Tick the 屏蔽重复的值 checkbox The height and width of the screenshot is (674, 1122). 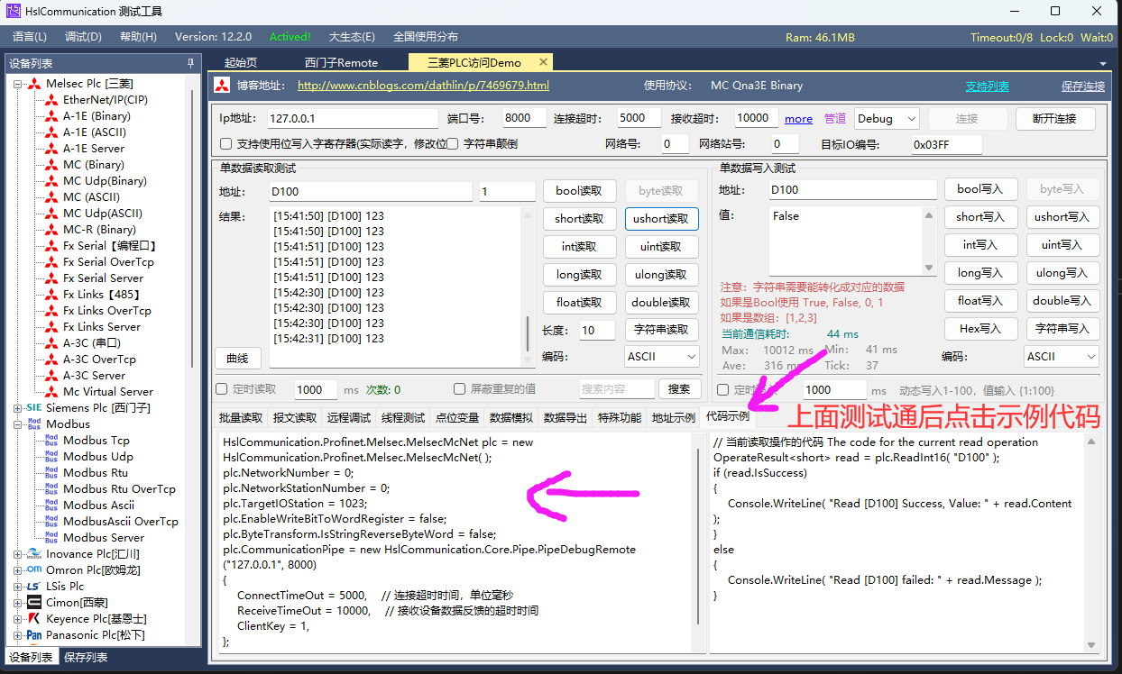[x=460, y=390]
